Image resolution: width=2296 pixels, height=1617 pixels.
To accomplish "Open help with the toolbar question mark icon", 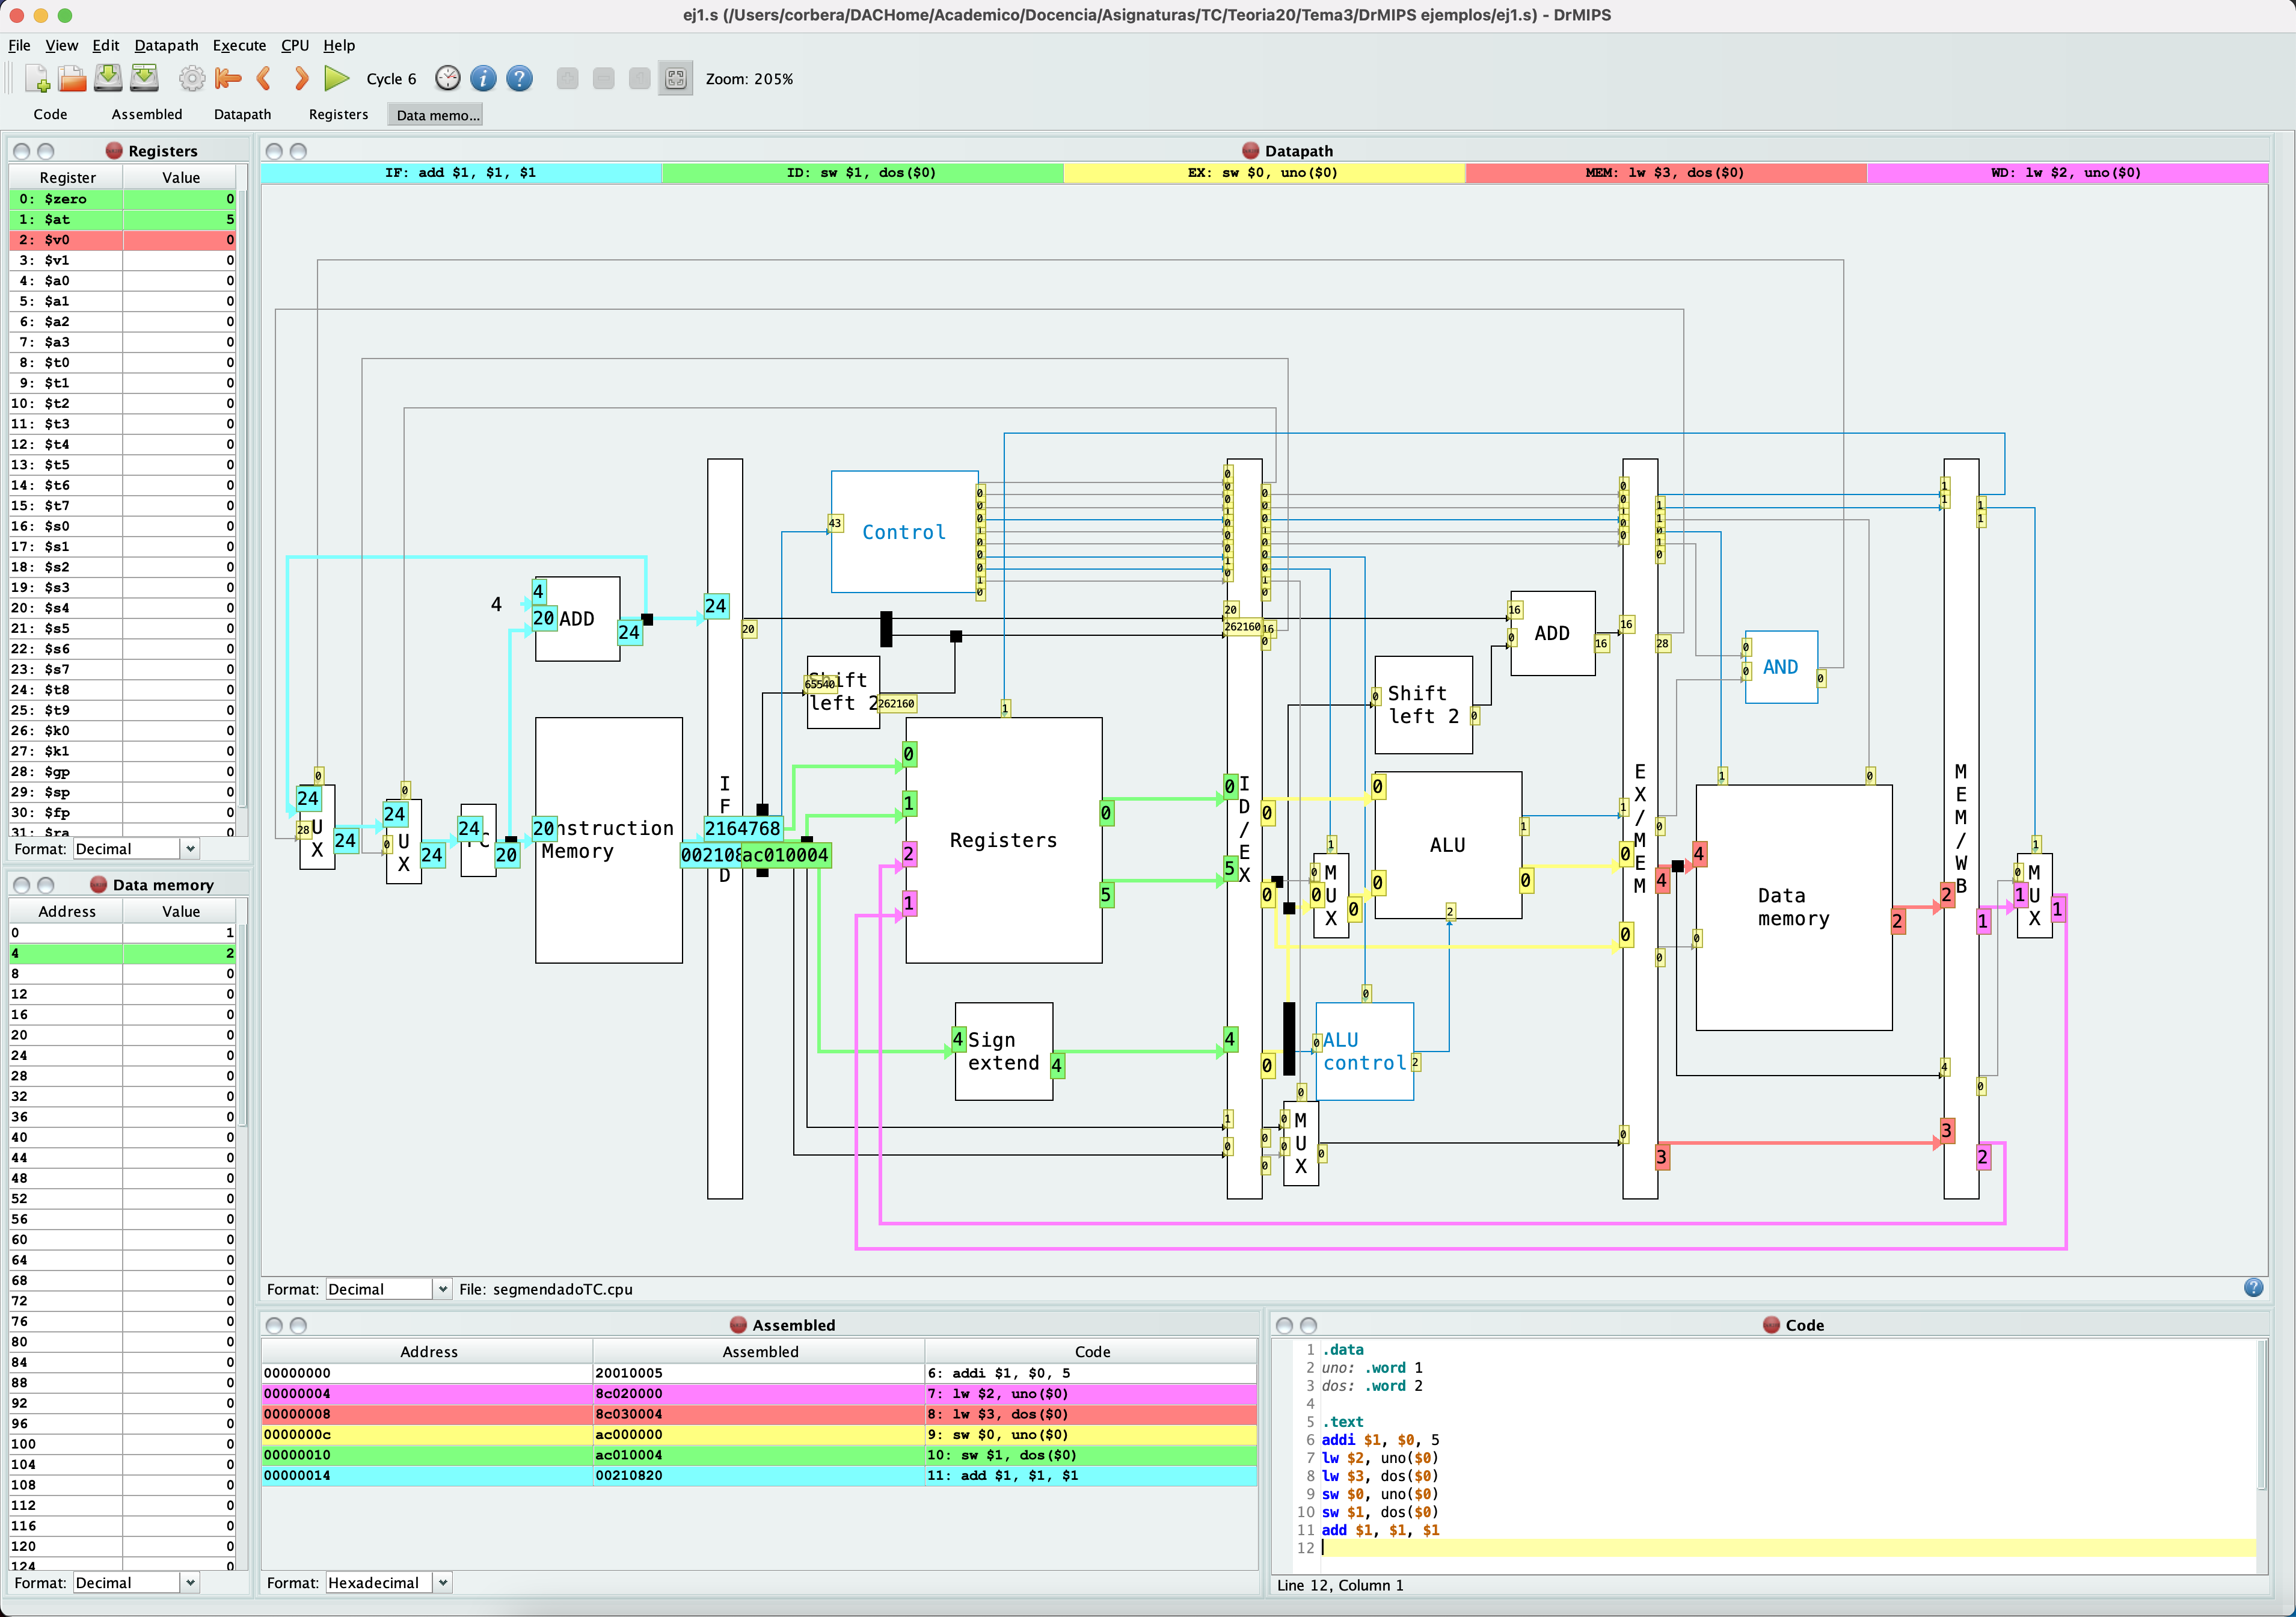I will 519,78.
